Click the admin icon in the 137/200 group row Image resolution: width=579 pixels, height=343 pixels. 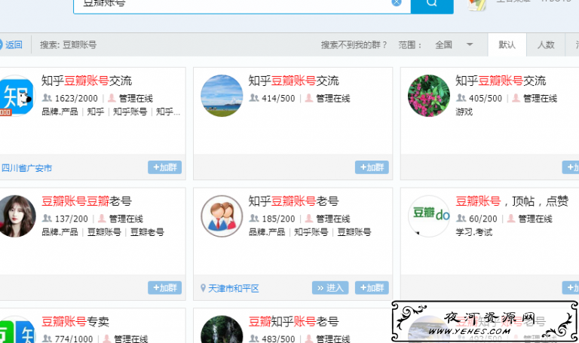click(x=102, y=218)
